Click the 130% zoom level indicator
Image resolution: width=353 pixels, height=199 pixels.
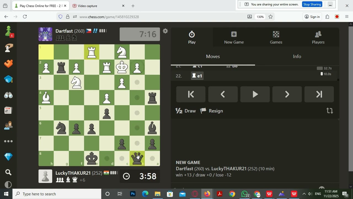point(260,17)
